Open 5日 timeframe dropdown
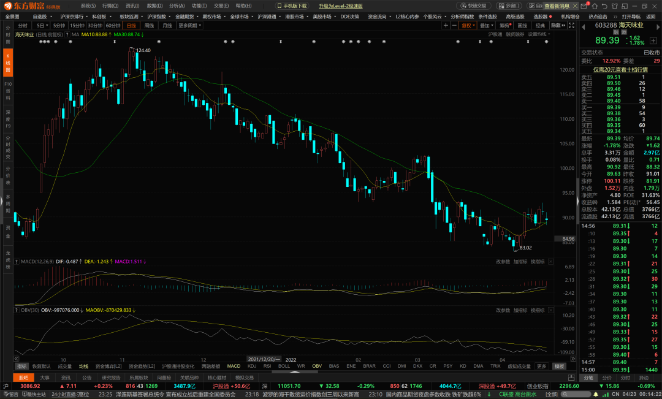662x399 pixels. pos(42,25)
